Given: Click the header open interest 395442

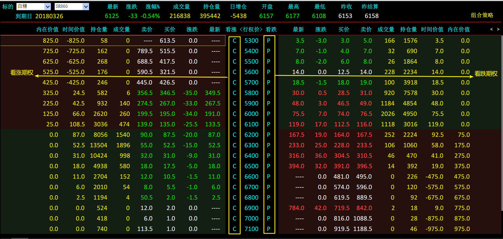Looking at the screenshot, I should [x=210, y=16].
